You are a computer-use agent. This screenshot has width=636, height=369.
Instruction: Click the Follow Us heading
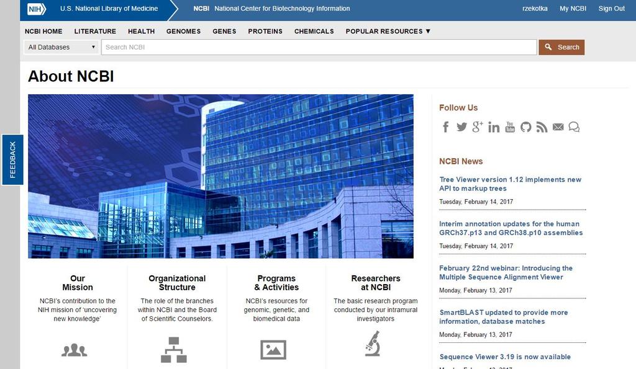pyautogui.click(x=458, y=108)
